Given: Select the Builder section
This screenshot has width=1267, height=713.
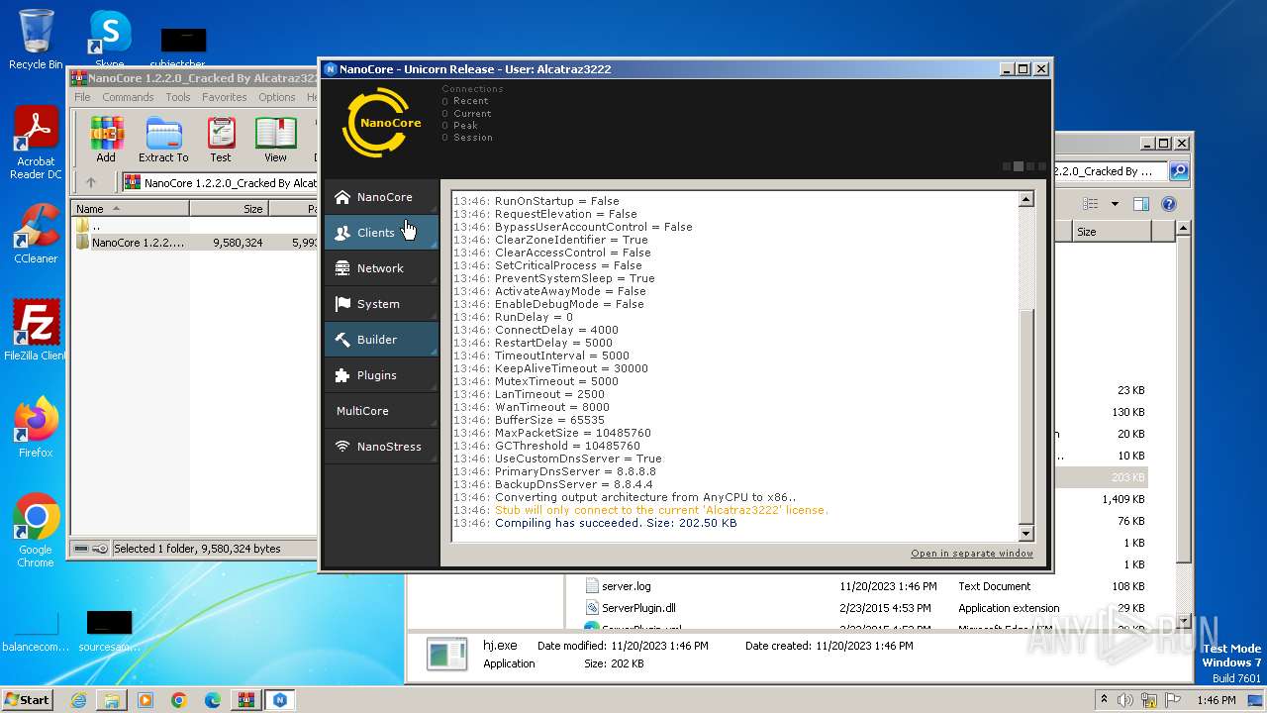Looking at the screenshot, I should pyautogui.click(x=381, y=340).
